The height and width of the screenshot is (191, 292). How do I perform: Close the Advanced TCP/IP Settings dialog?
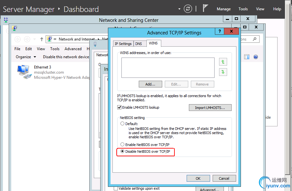click(x=231, y=31)
